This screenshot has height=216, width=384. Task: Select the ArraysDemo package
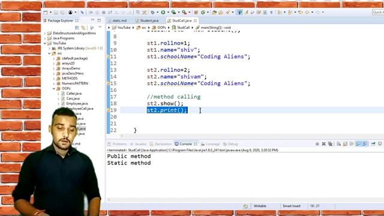71,68
